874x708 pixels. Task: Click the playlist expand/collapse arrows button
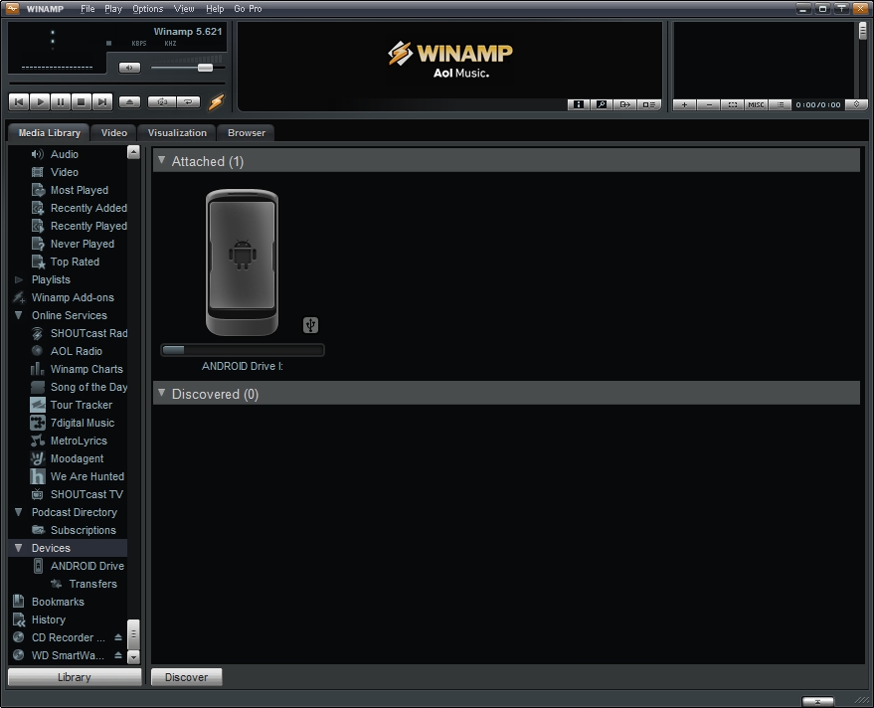[857, 104]
